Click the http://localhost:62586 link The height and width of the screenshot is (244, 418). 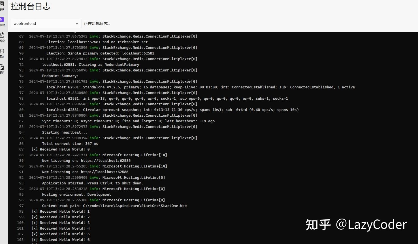click(x=104, y=172)
